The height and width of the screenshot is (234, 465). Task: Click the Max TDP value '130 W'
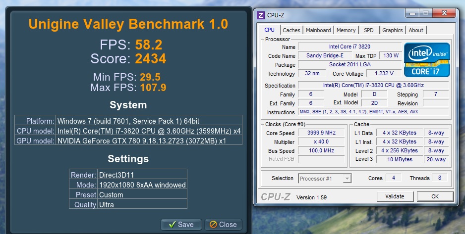391,55
